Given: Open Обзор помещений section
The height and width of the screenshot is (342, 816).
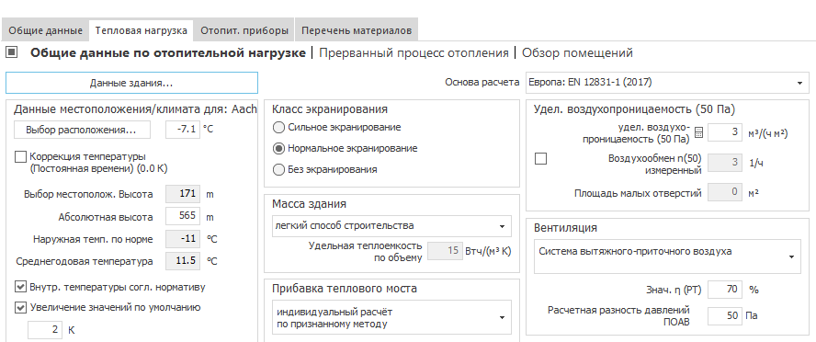Looking at the screenshot, I should tap(577, 52).
